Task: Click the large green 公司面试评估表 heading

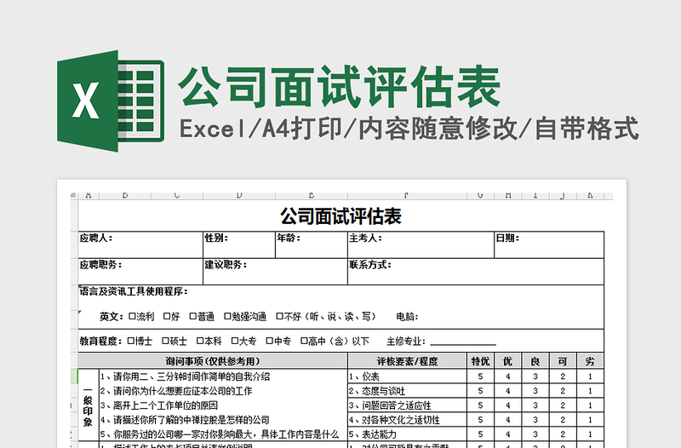Action: coord(340,87)
